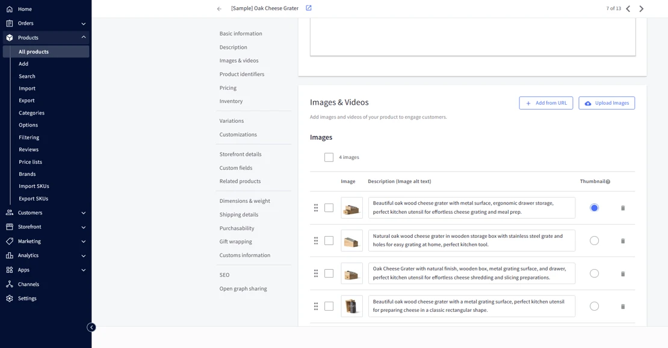Screen dimensions: 668x348
Task: Edit the alt text of the first image
Action: point(472,207)
